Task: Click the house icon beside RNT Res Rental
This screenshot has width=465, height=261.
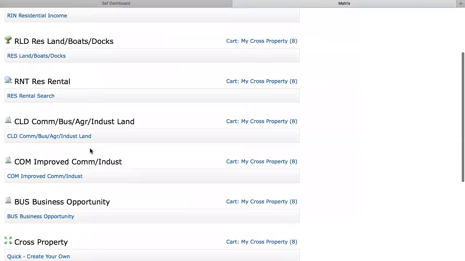Action: (8, 80)
